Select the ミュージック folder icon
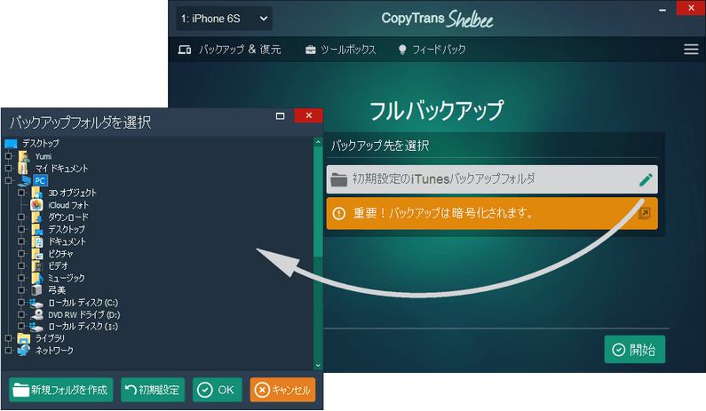The height and width of the screenshot is (411, 706). [x=37, y=278]
